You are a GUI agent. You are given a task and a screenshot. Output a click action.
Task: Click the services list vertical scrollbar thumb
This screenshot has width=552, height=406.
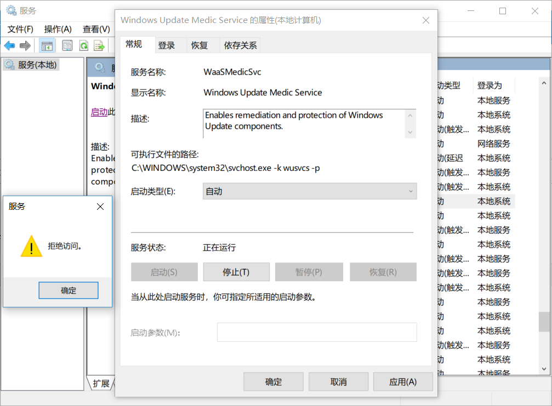pyautogui.click(x=544, y=322)
